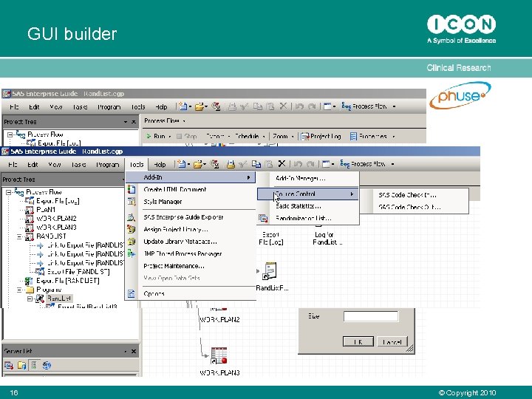Close the Project Tree panel in the back window
The image size is (532, 399).
[134, 122]
